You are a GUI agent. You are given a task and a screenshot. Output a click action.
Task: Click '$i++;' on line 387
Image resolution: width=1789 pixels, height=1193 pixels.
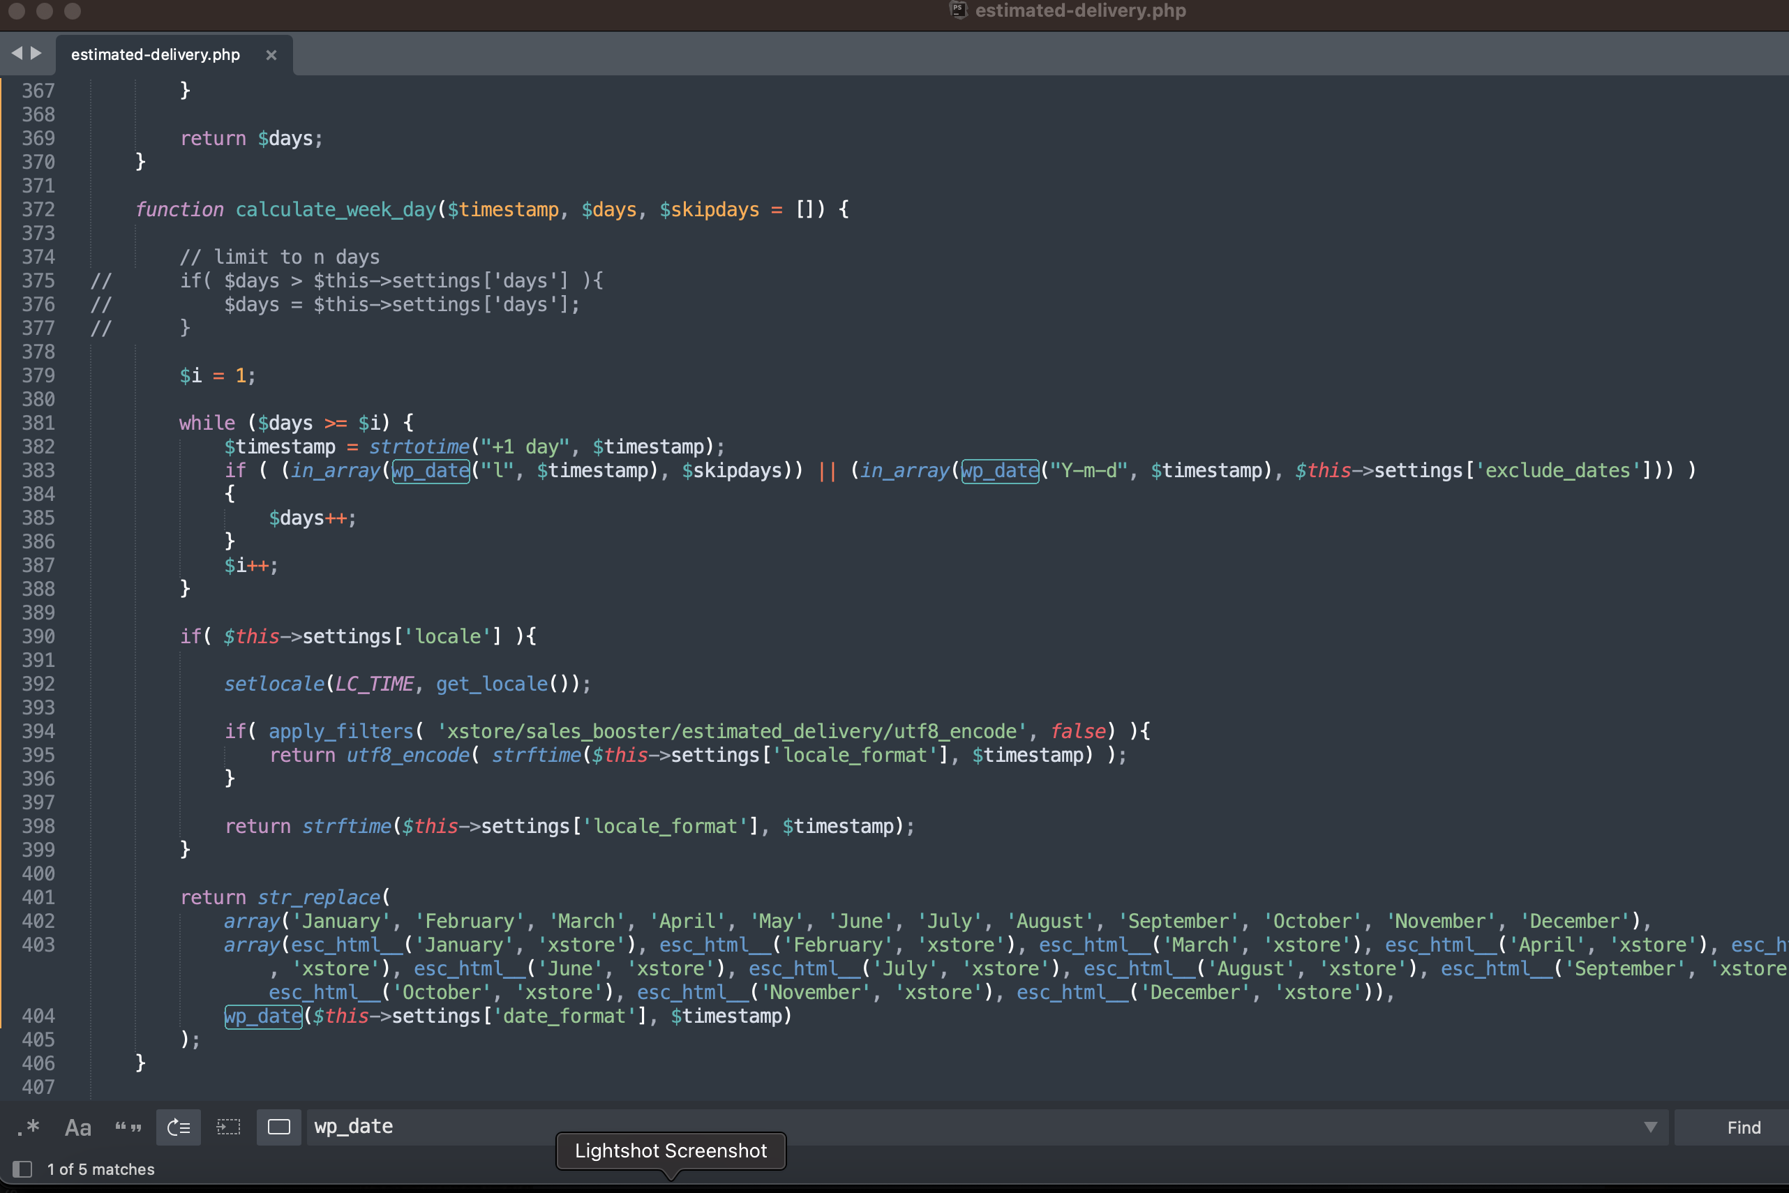[x=251, y=565]
